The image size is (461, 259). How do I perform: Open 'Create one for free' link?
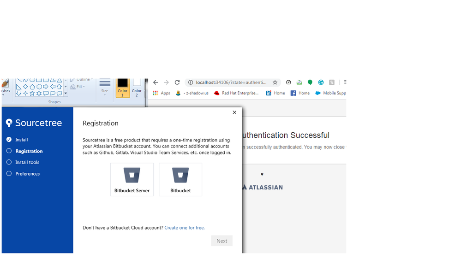[185, 228]
